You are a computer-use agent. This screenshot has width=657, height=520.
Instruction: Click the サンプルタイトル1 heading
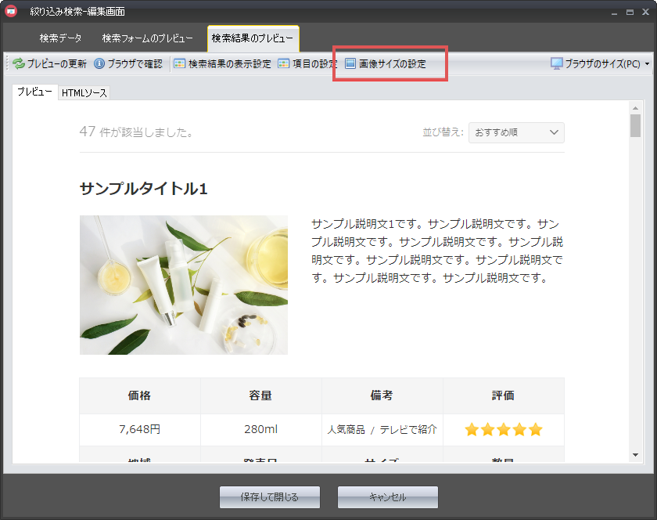[x=143, y=189]
